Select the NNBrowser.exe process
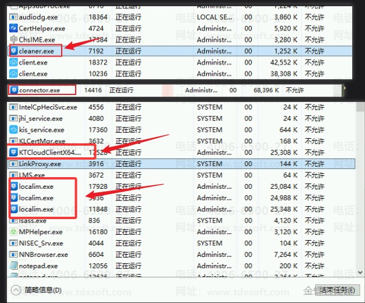 pyautogui.click(x=182, y=254)
